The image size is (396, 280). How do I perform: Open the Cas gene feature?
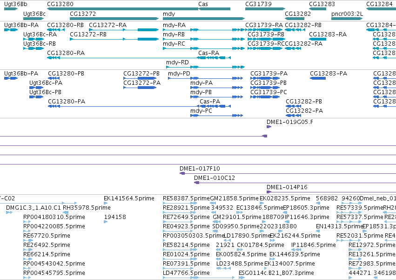click(x=215, y=9)
